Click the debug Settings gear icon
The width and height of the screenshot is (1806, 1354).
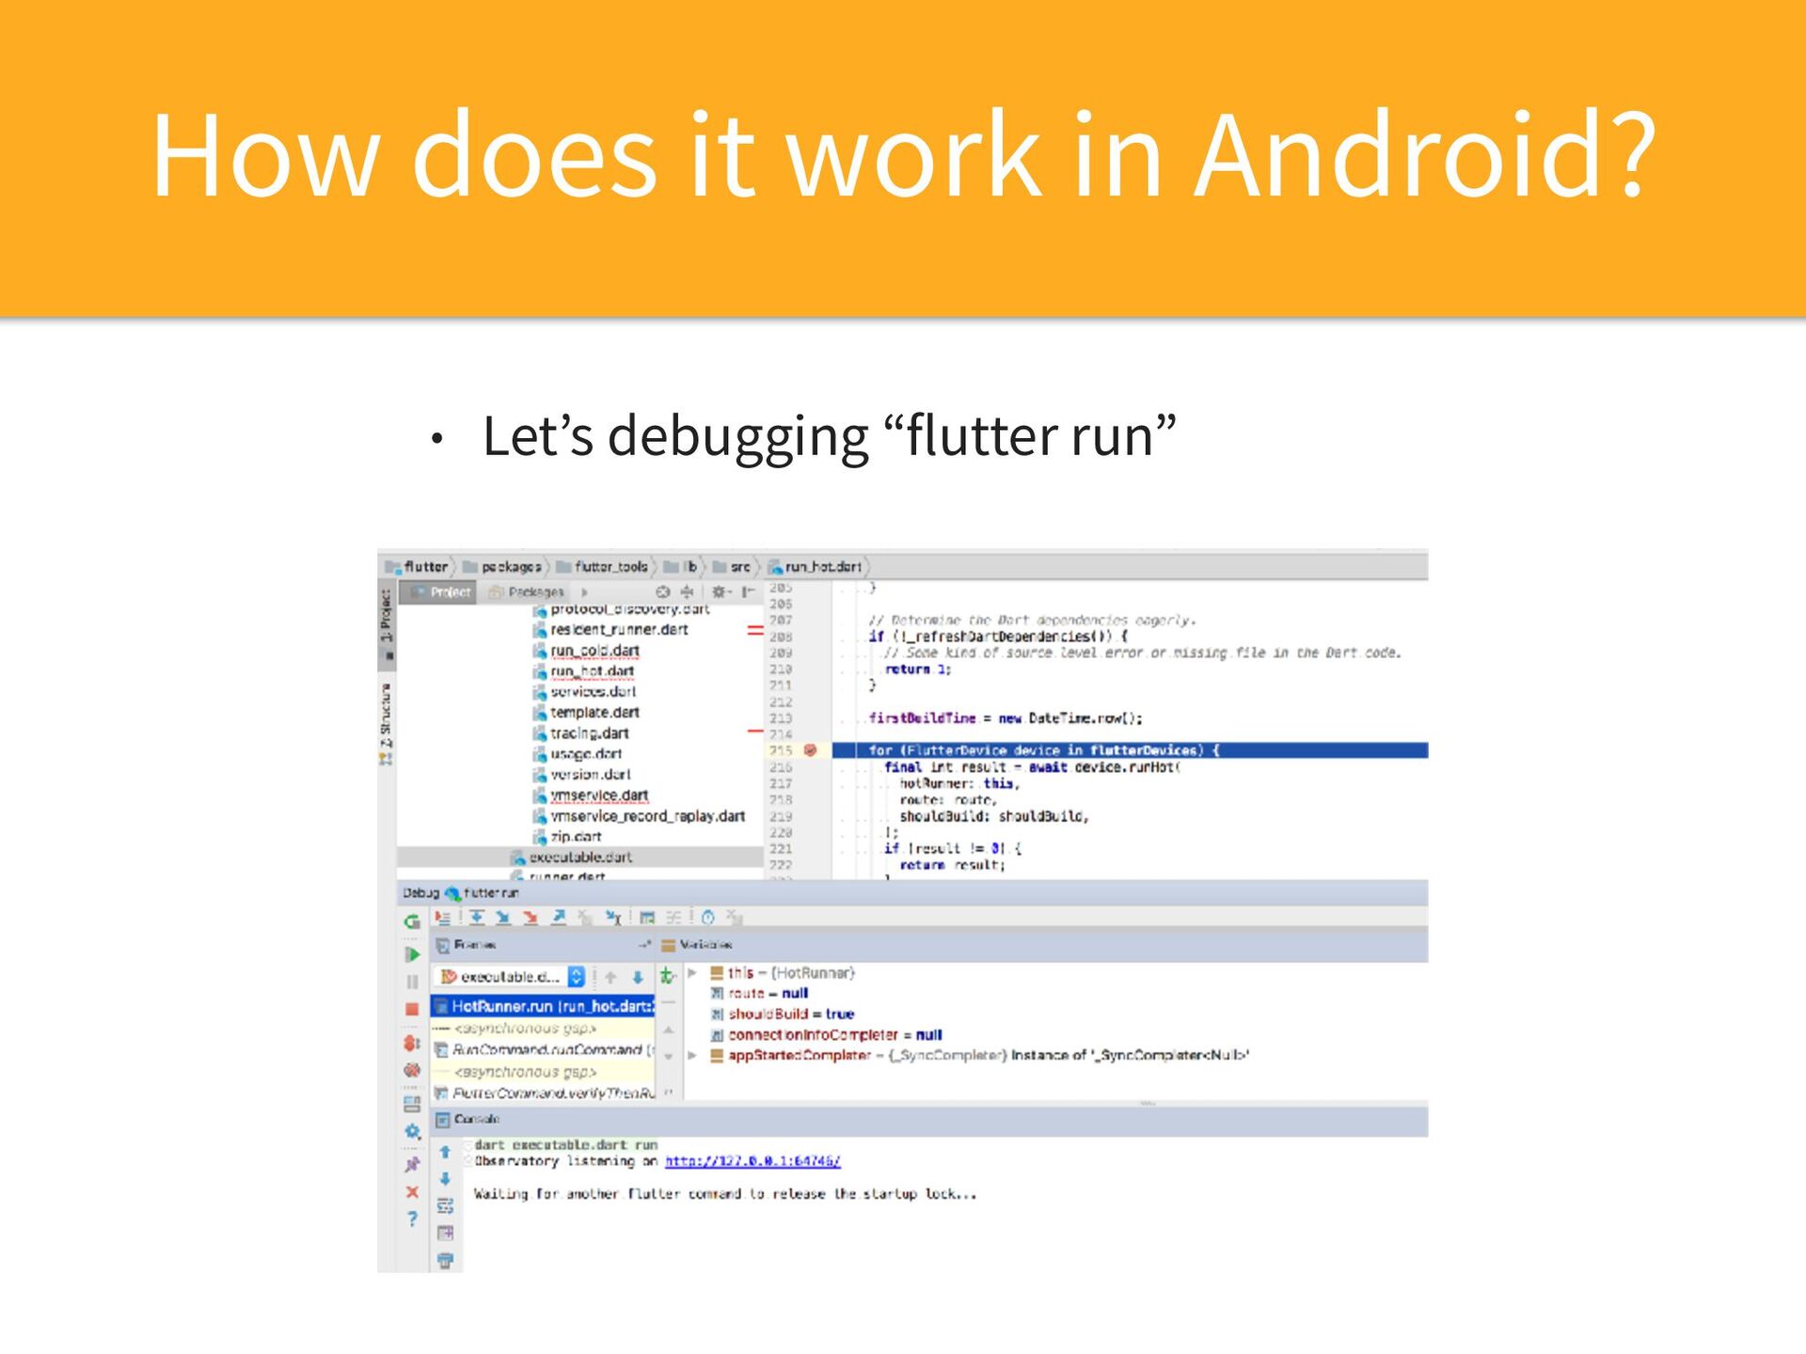(x=412, y=1131)
